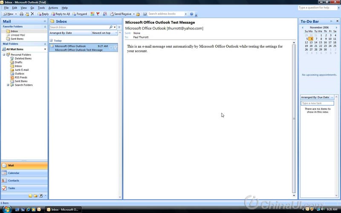The image size is (341, 213).
Task: Collapse the Today group in the message list
Action: point(51,40)
